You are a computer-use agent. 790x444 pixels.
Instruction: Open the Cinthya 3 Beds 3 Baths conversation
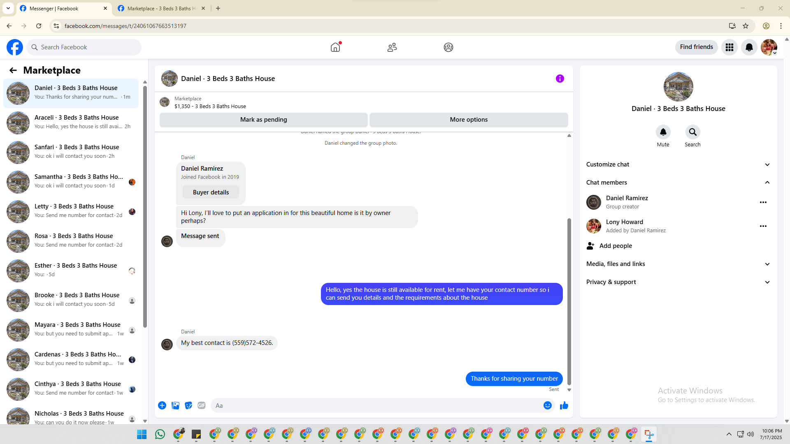point(71,389)
